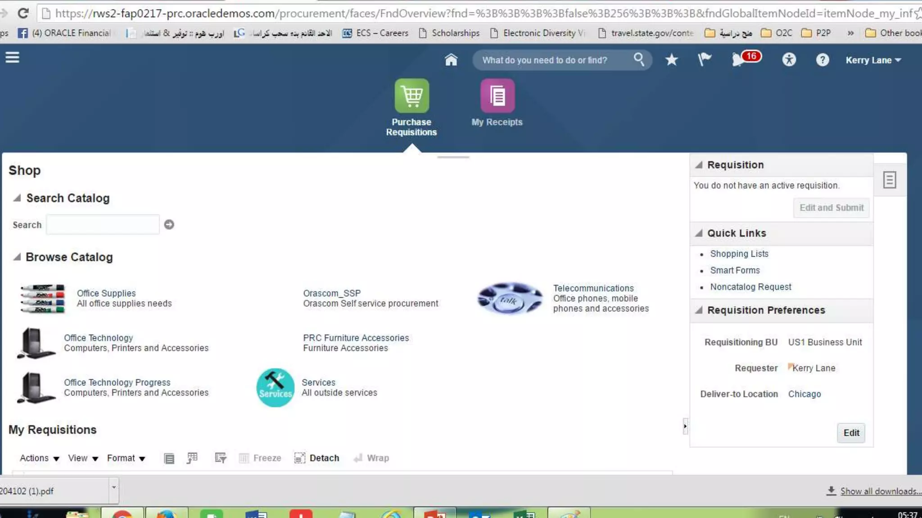Click the catalog search go arrow

pyautogui.click(x=169, y=224)
